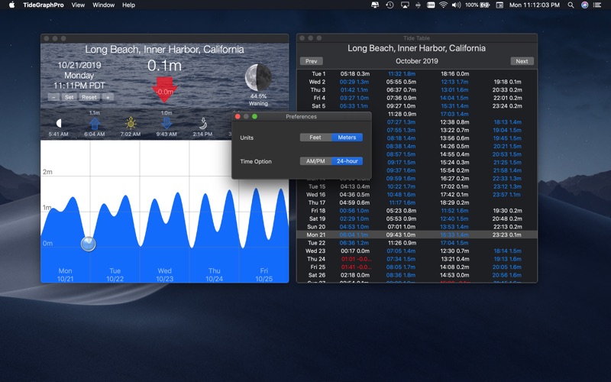Click the red falling tide arrow

point(164,89)
